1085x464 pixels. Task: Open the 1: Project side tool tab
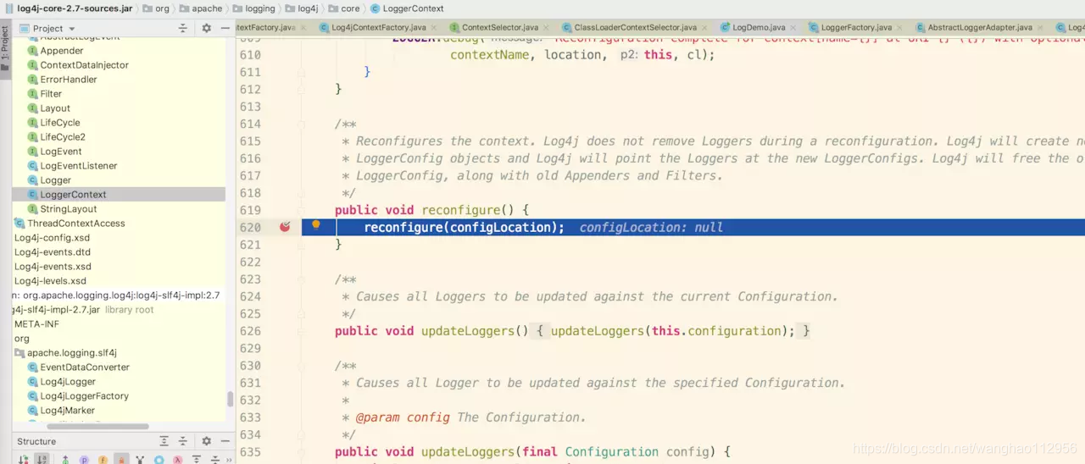tap(5, 49)
